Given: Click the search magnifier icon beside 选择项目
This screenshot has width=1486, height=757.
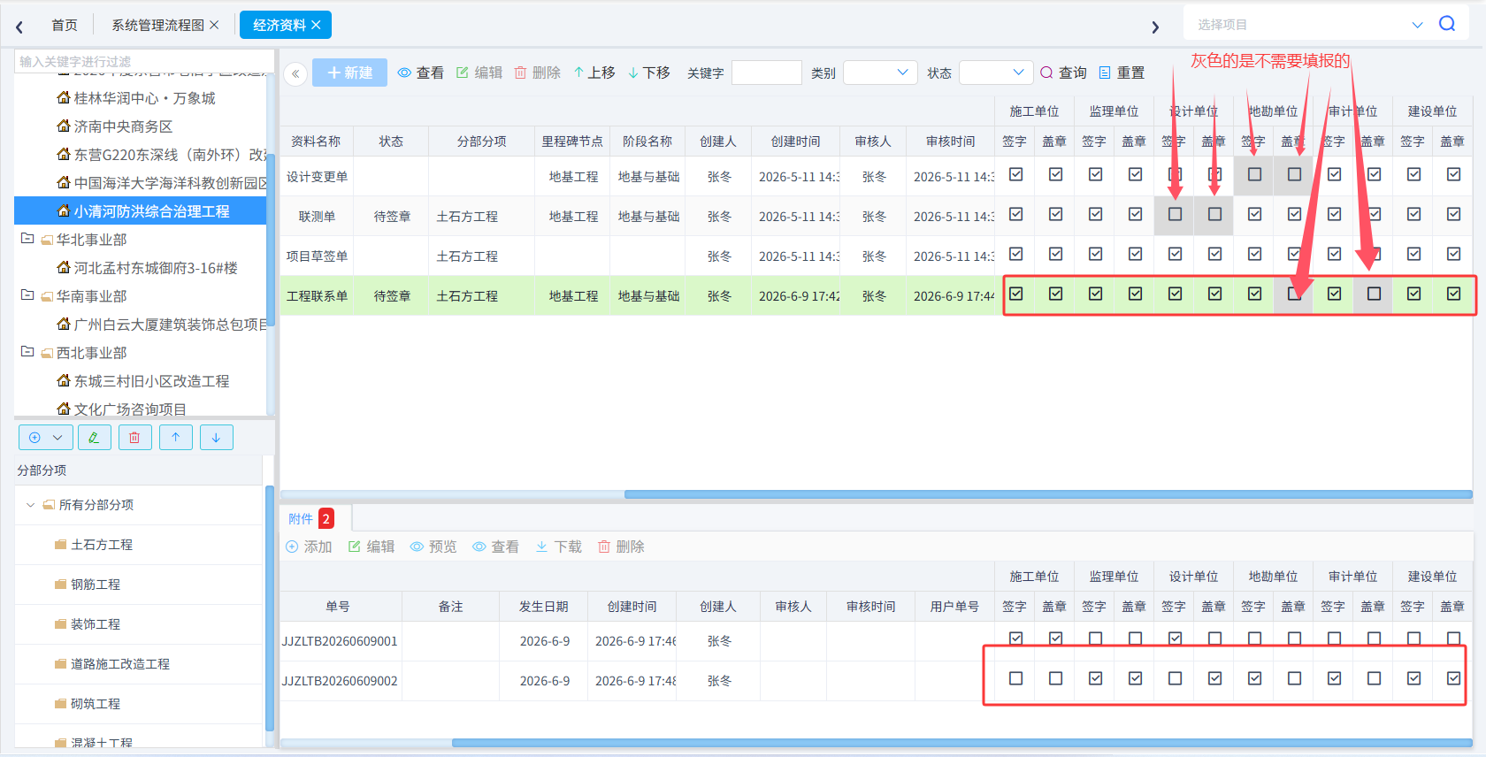Looking at the screenshot, I should (x=1447, y=24).
